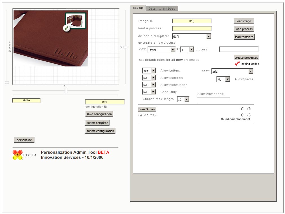
Task: Click the Draw Square button
Action: click(147, 109)
